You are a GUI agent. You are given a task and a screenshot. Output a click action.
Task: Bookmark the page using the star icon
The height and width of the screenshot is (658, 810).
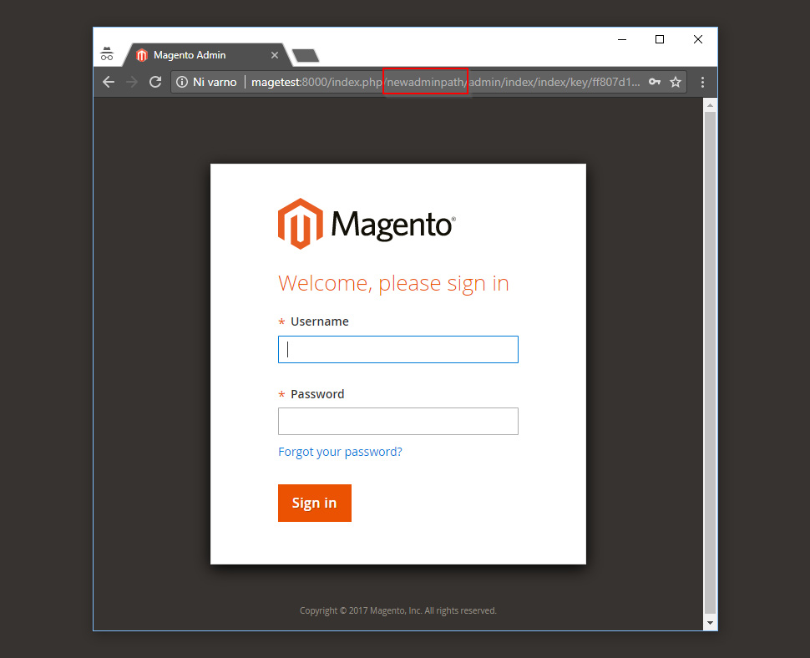click(676, 82)
